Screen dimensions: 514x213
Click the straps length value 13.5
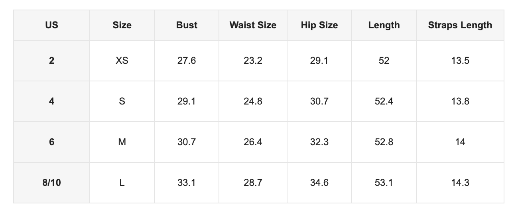tap(460, 61)
